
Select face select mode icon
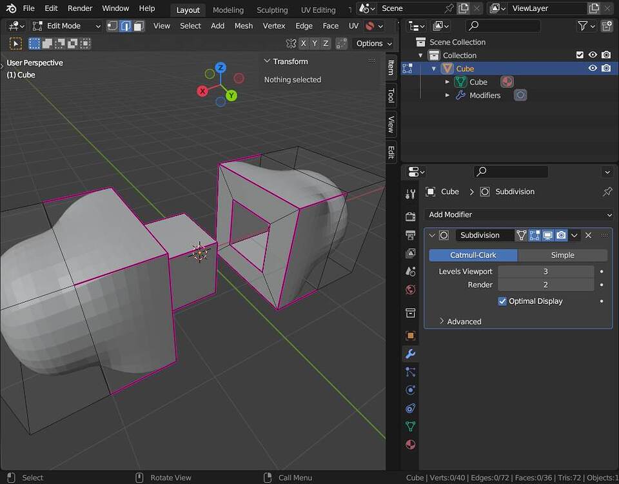[139, 26]
